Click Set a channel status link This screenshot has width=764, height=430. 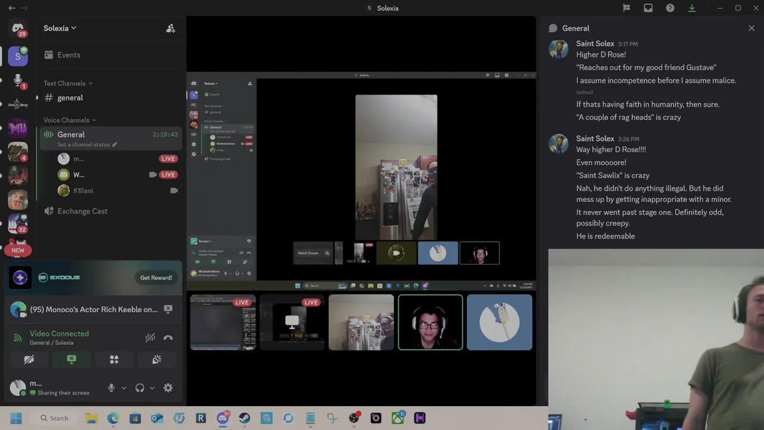[87, 145]
